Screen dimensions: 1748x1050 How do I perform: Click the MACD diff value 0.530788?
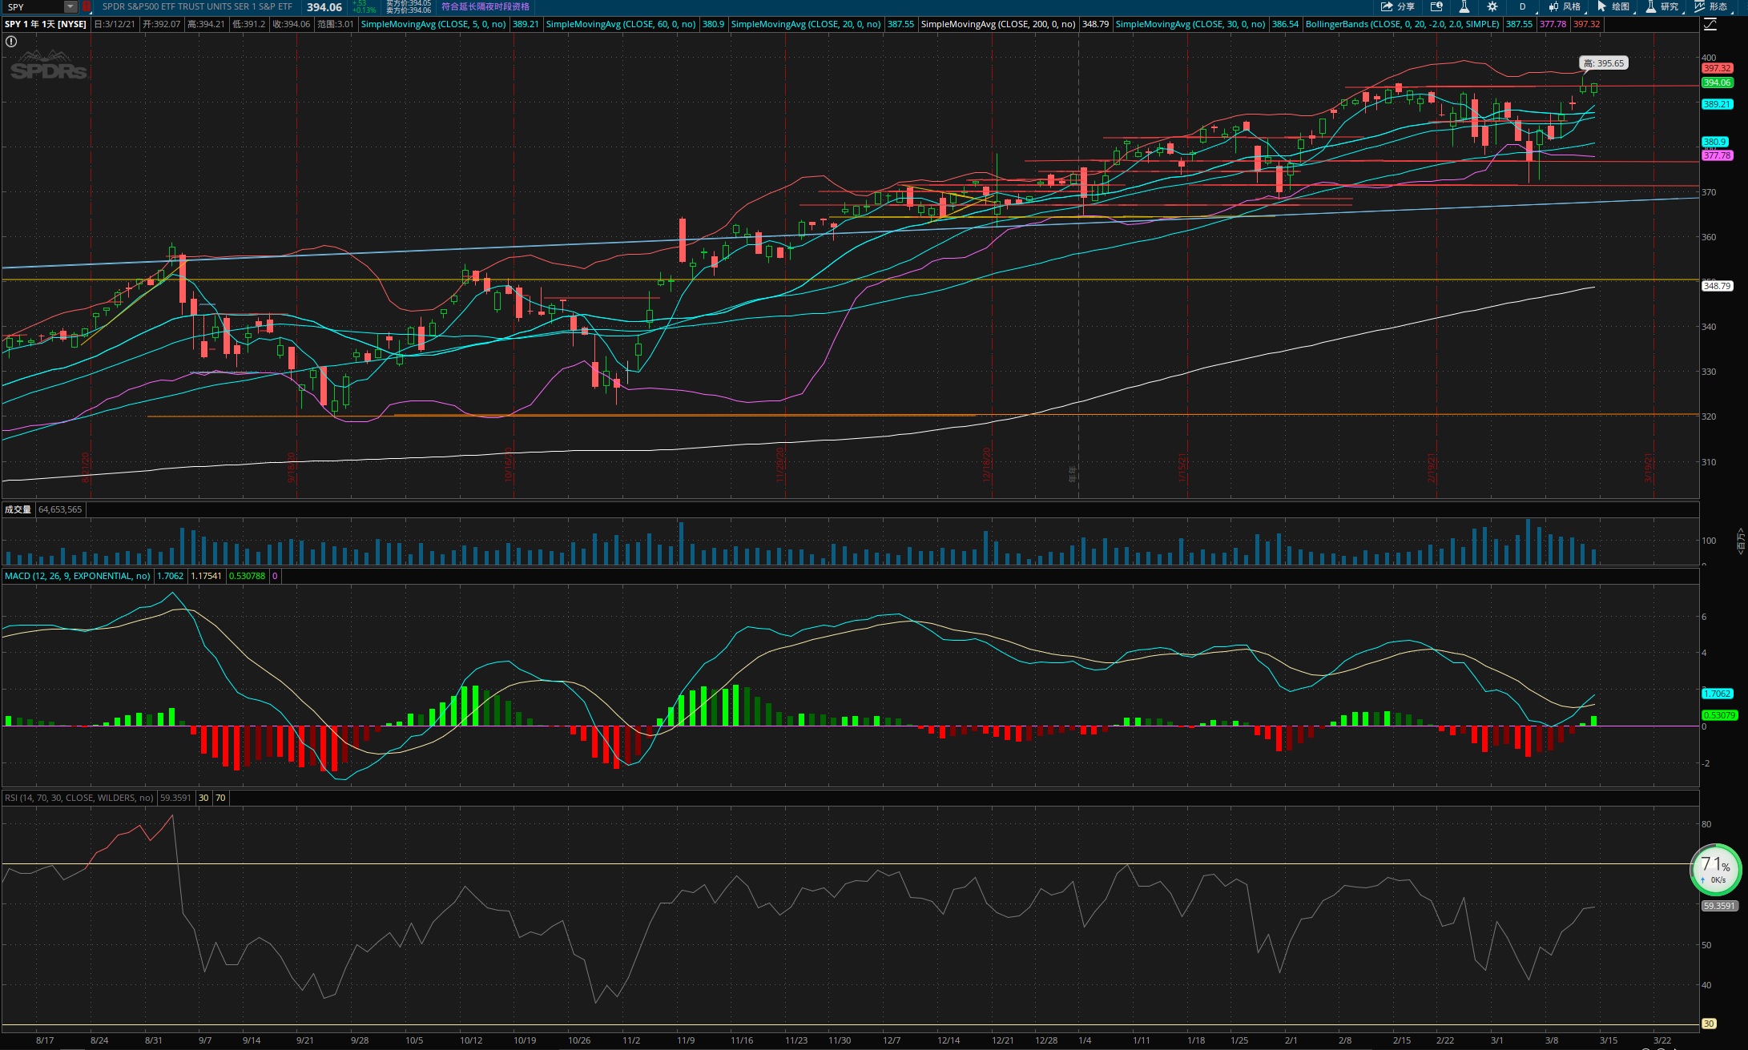tap(247, 576)
